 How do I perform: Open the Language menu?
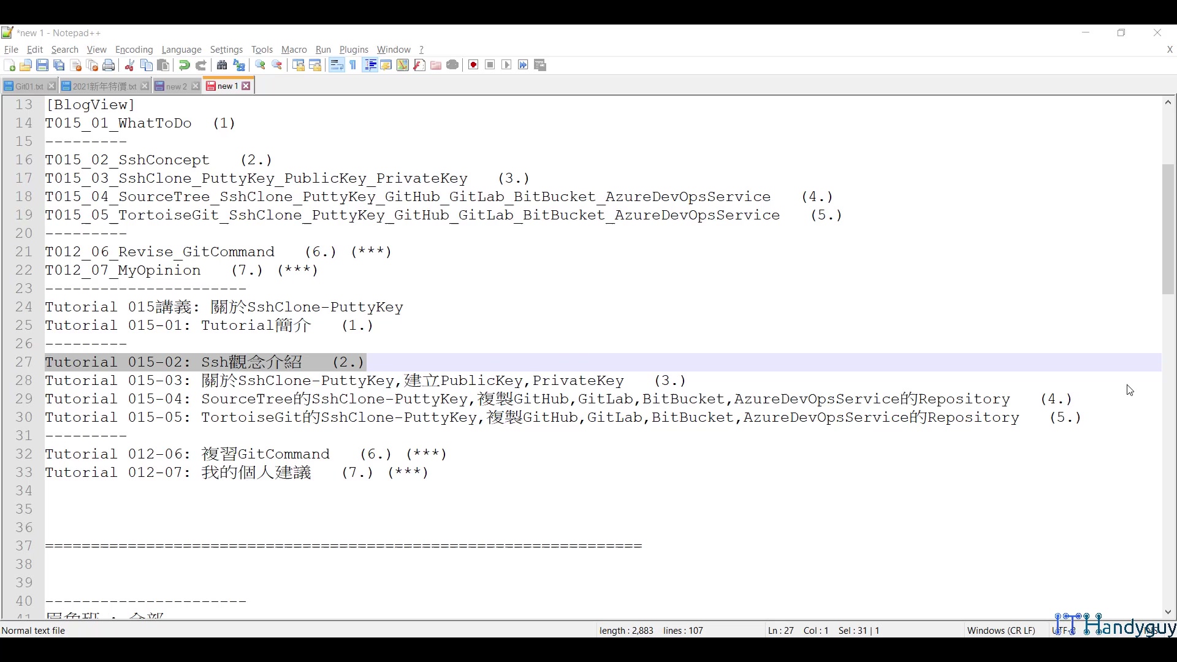181,50
